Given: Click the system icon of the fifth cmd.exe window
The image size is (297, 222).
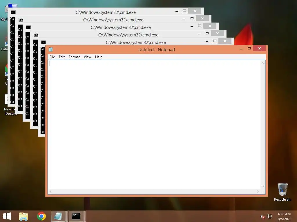Looking at the screenshot, I should [x=44, y=42].
